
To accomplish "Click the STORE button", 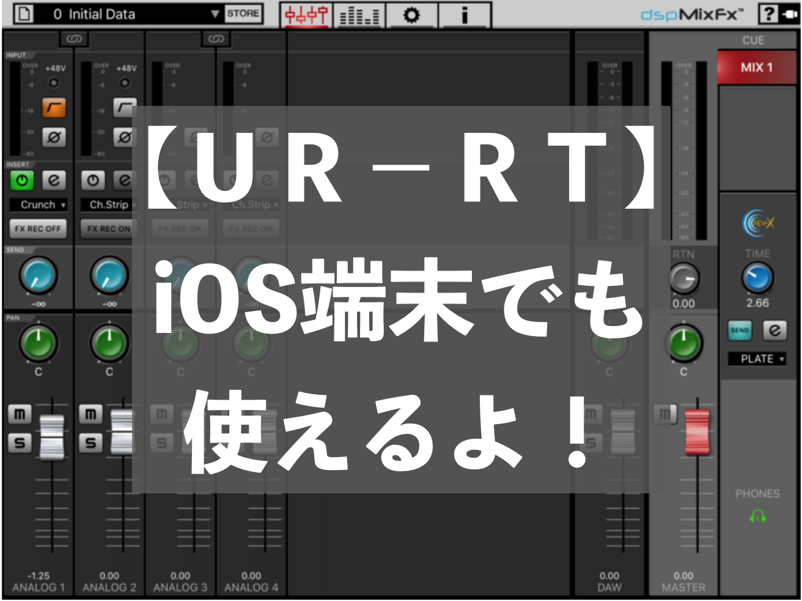I will tap(243, 13).
